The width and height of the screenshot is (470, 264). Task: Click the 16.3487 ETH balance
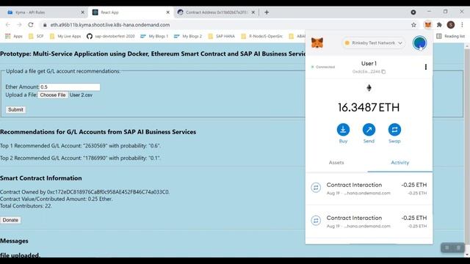[369, 108]
